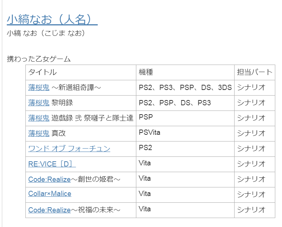This screenshot has height=227, width=282.
Task: Click シナリオ in the RE:VICE row
Action: pyautogui.click(x=251, y=164)
